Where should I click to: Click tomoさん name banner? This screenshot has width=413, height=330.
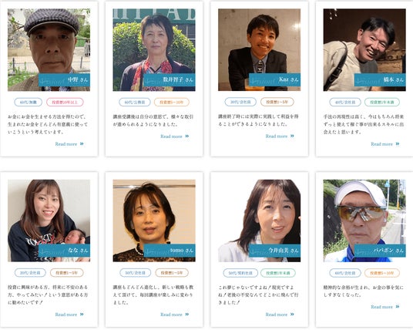[x=170, y=251]
